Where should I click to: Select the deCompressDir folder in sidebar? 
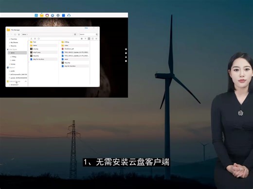point(18,75)
